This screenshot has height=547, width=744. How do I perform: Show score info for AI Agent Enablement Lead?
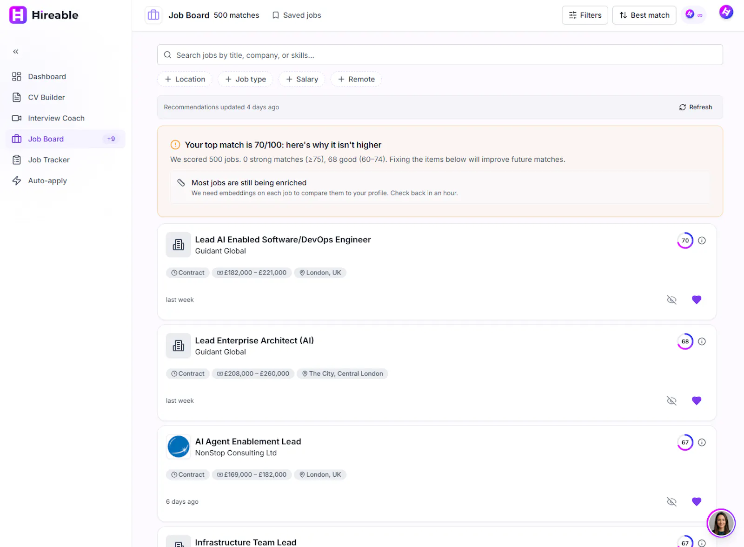point(702,442)
